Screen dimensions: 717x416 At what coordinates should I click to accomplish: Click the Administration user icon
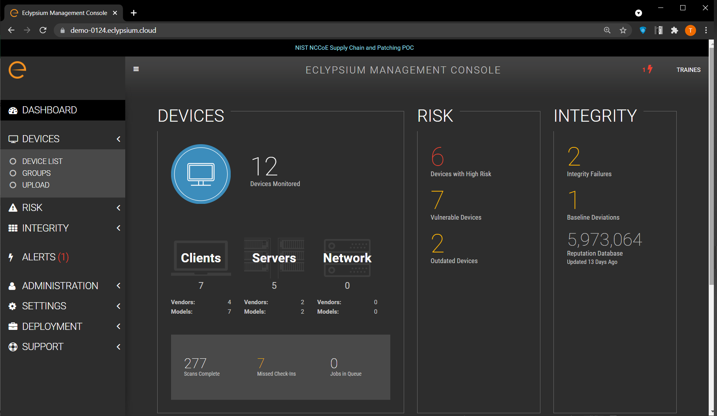[x=12, y=286]
